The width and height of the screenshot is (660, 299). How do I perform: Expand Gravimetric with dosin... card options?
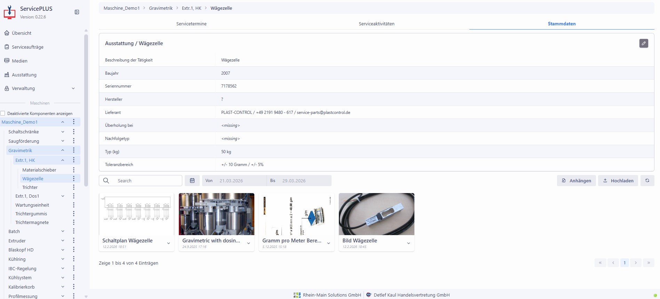[248, 243]
